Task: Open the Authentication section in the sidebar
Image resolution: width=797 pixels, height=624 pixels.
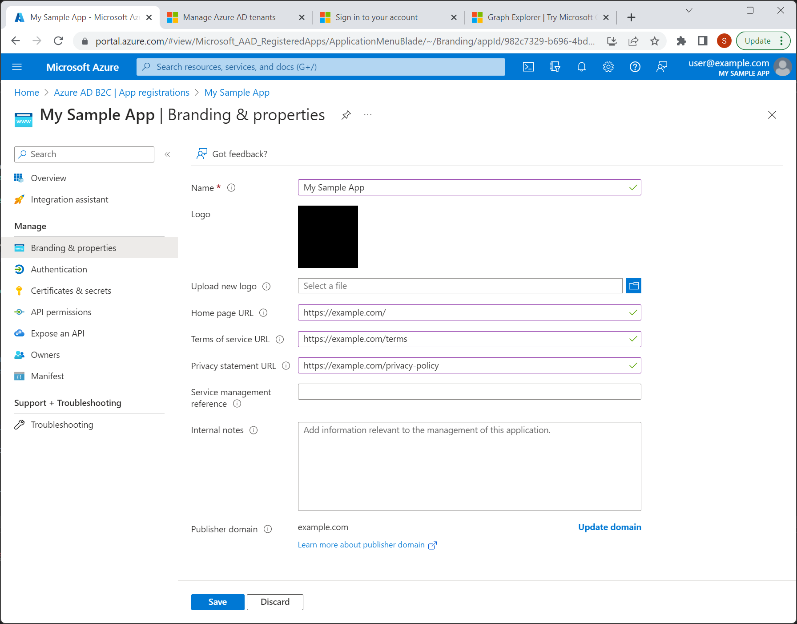Action: pyautogui.click(x=59, y=269)
